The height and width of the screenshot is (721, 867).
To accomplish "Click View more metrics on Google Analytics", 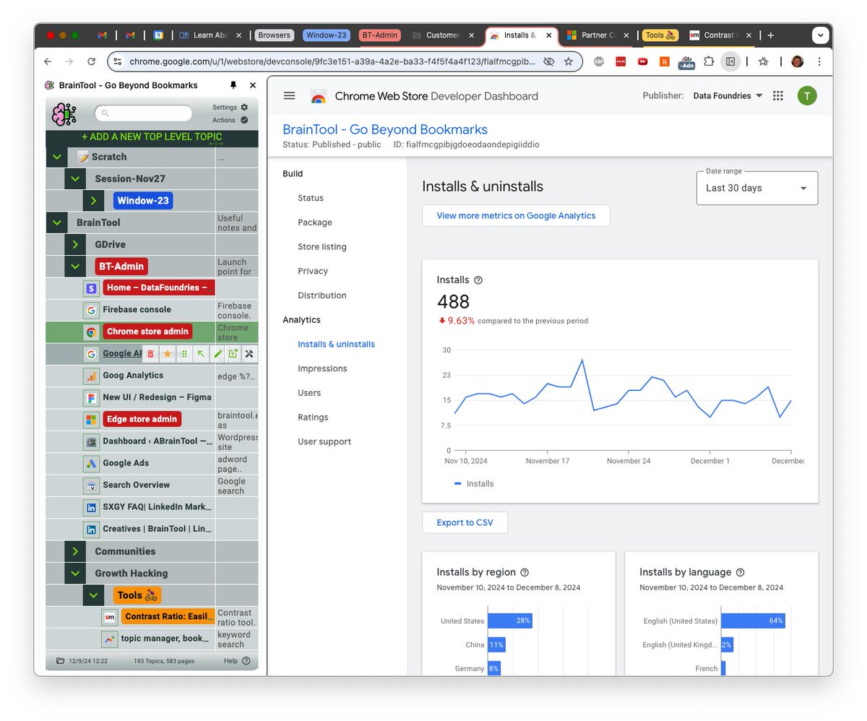I will tap(516, 215).
